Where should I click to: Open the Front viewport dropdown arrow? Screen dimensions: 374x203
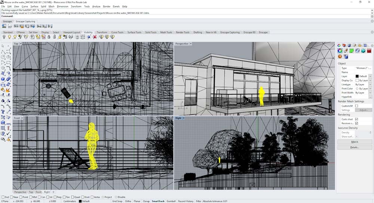[x=22, y=118]
